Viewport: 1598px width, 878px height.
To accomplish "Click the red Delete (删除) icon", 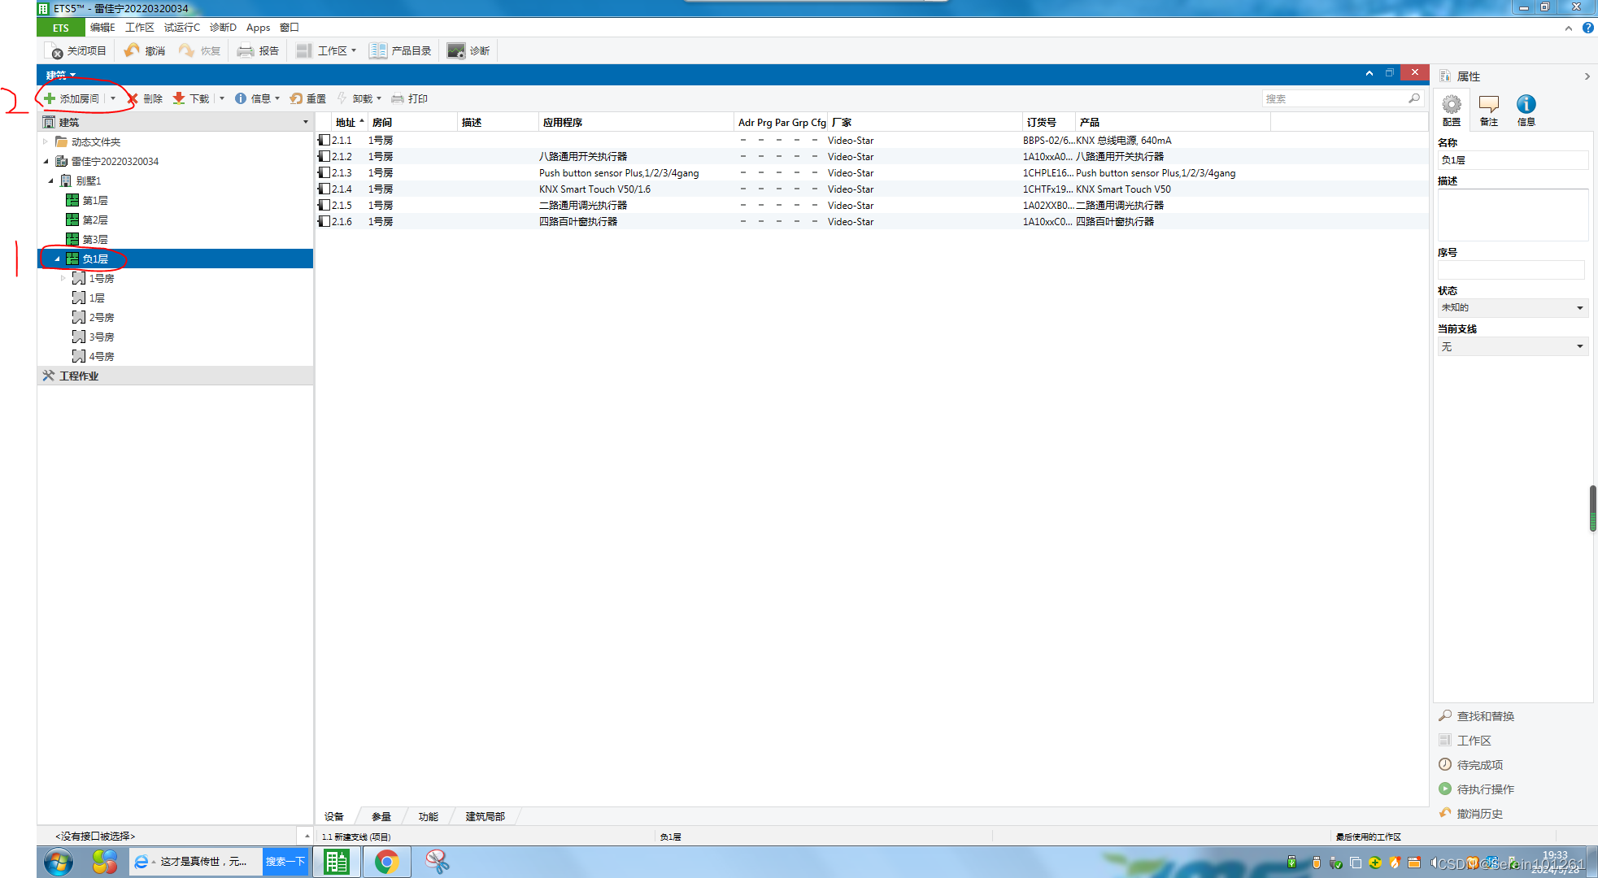I will (x=133, y=98).
